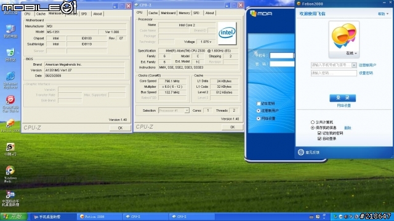Click the Manufacturer value MSI

coord(86,26)
